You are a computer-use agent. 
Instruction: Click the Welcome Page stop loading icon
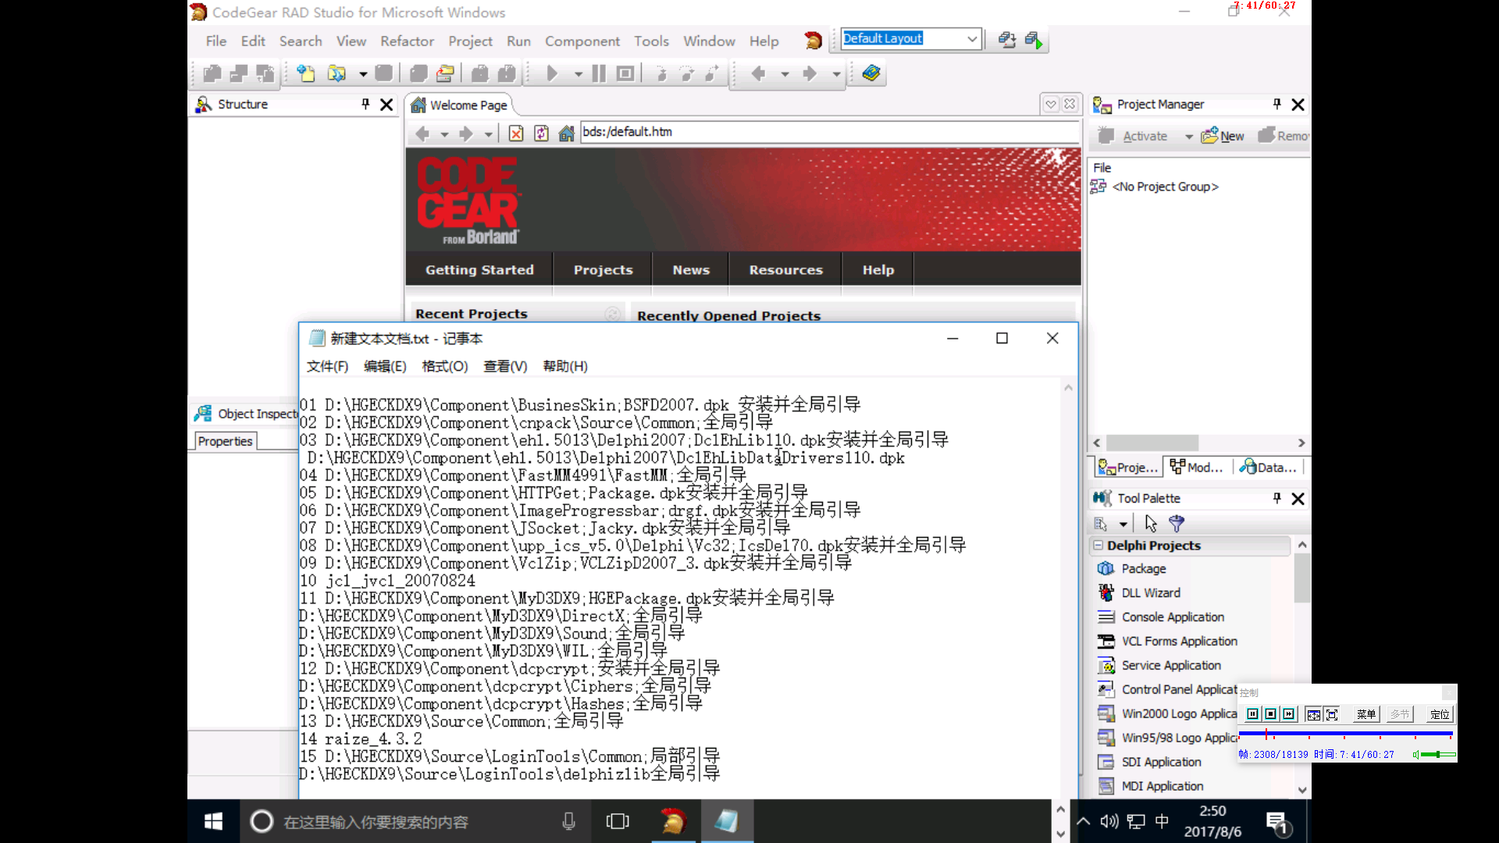click(516, 133)
